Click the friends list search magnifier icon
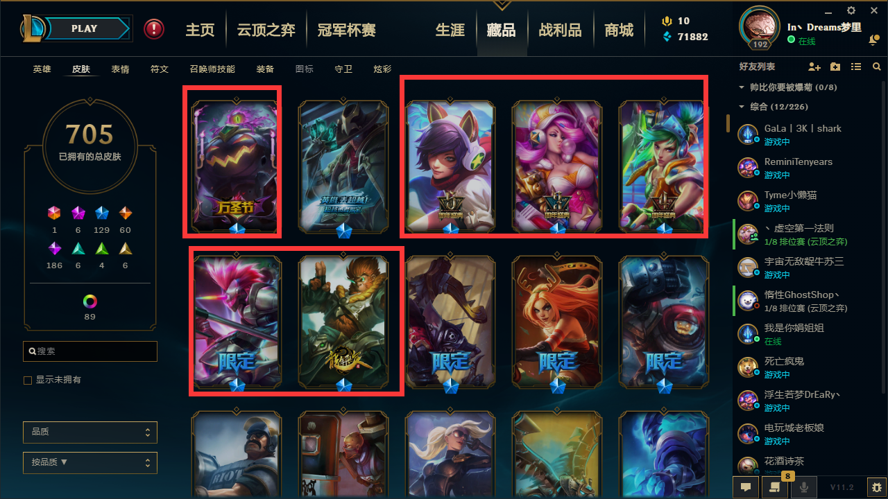The image size is (888, 499). click(877, 67)
